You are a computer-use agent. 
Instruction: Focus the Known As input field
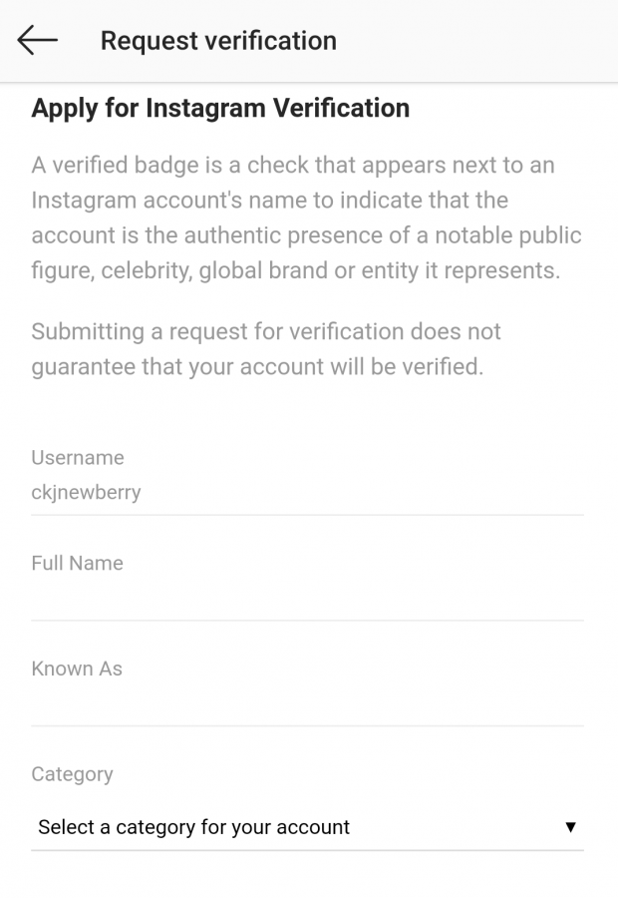pos(307,704)
